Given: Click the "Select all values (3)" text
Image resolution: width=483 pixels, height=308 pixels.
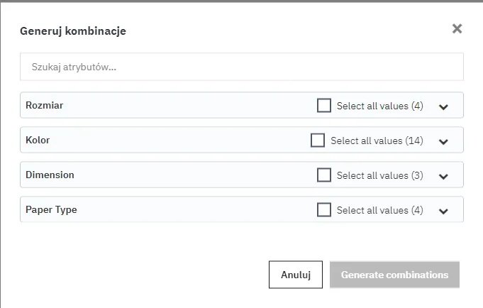Looking at the screenshot, I should 379,175.
